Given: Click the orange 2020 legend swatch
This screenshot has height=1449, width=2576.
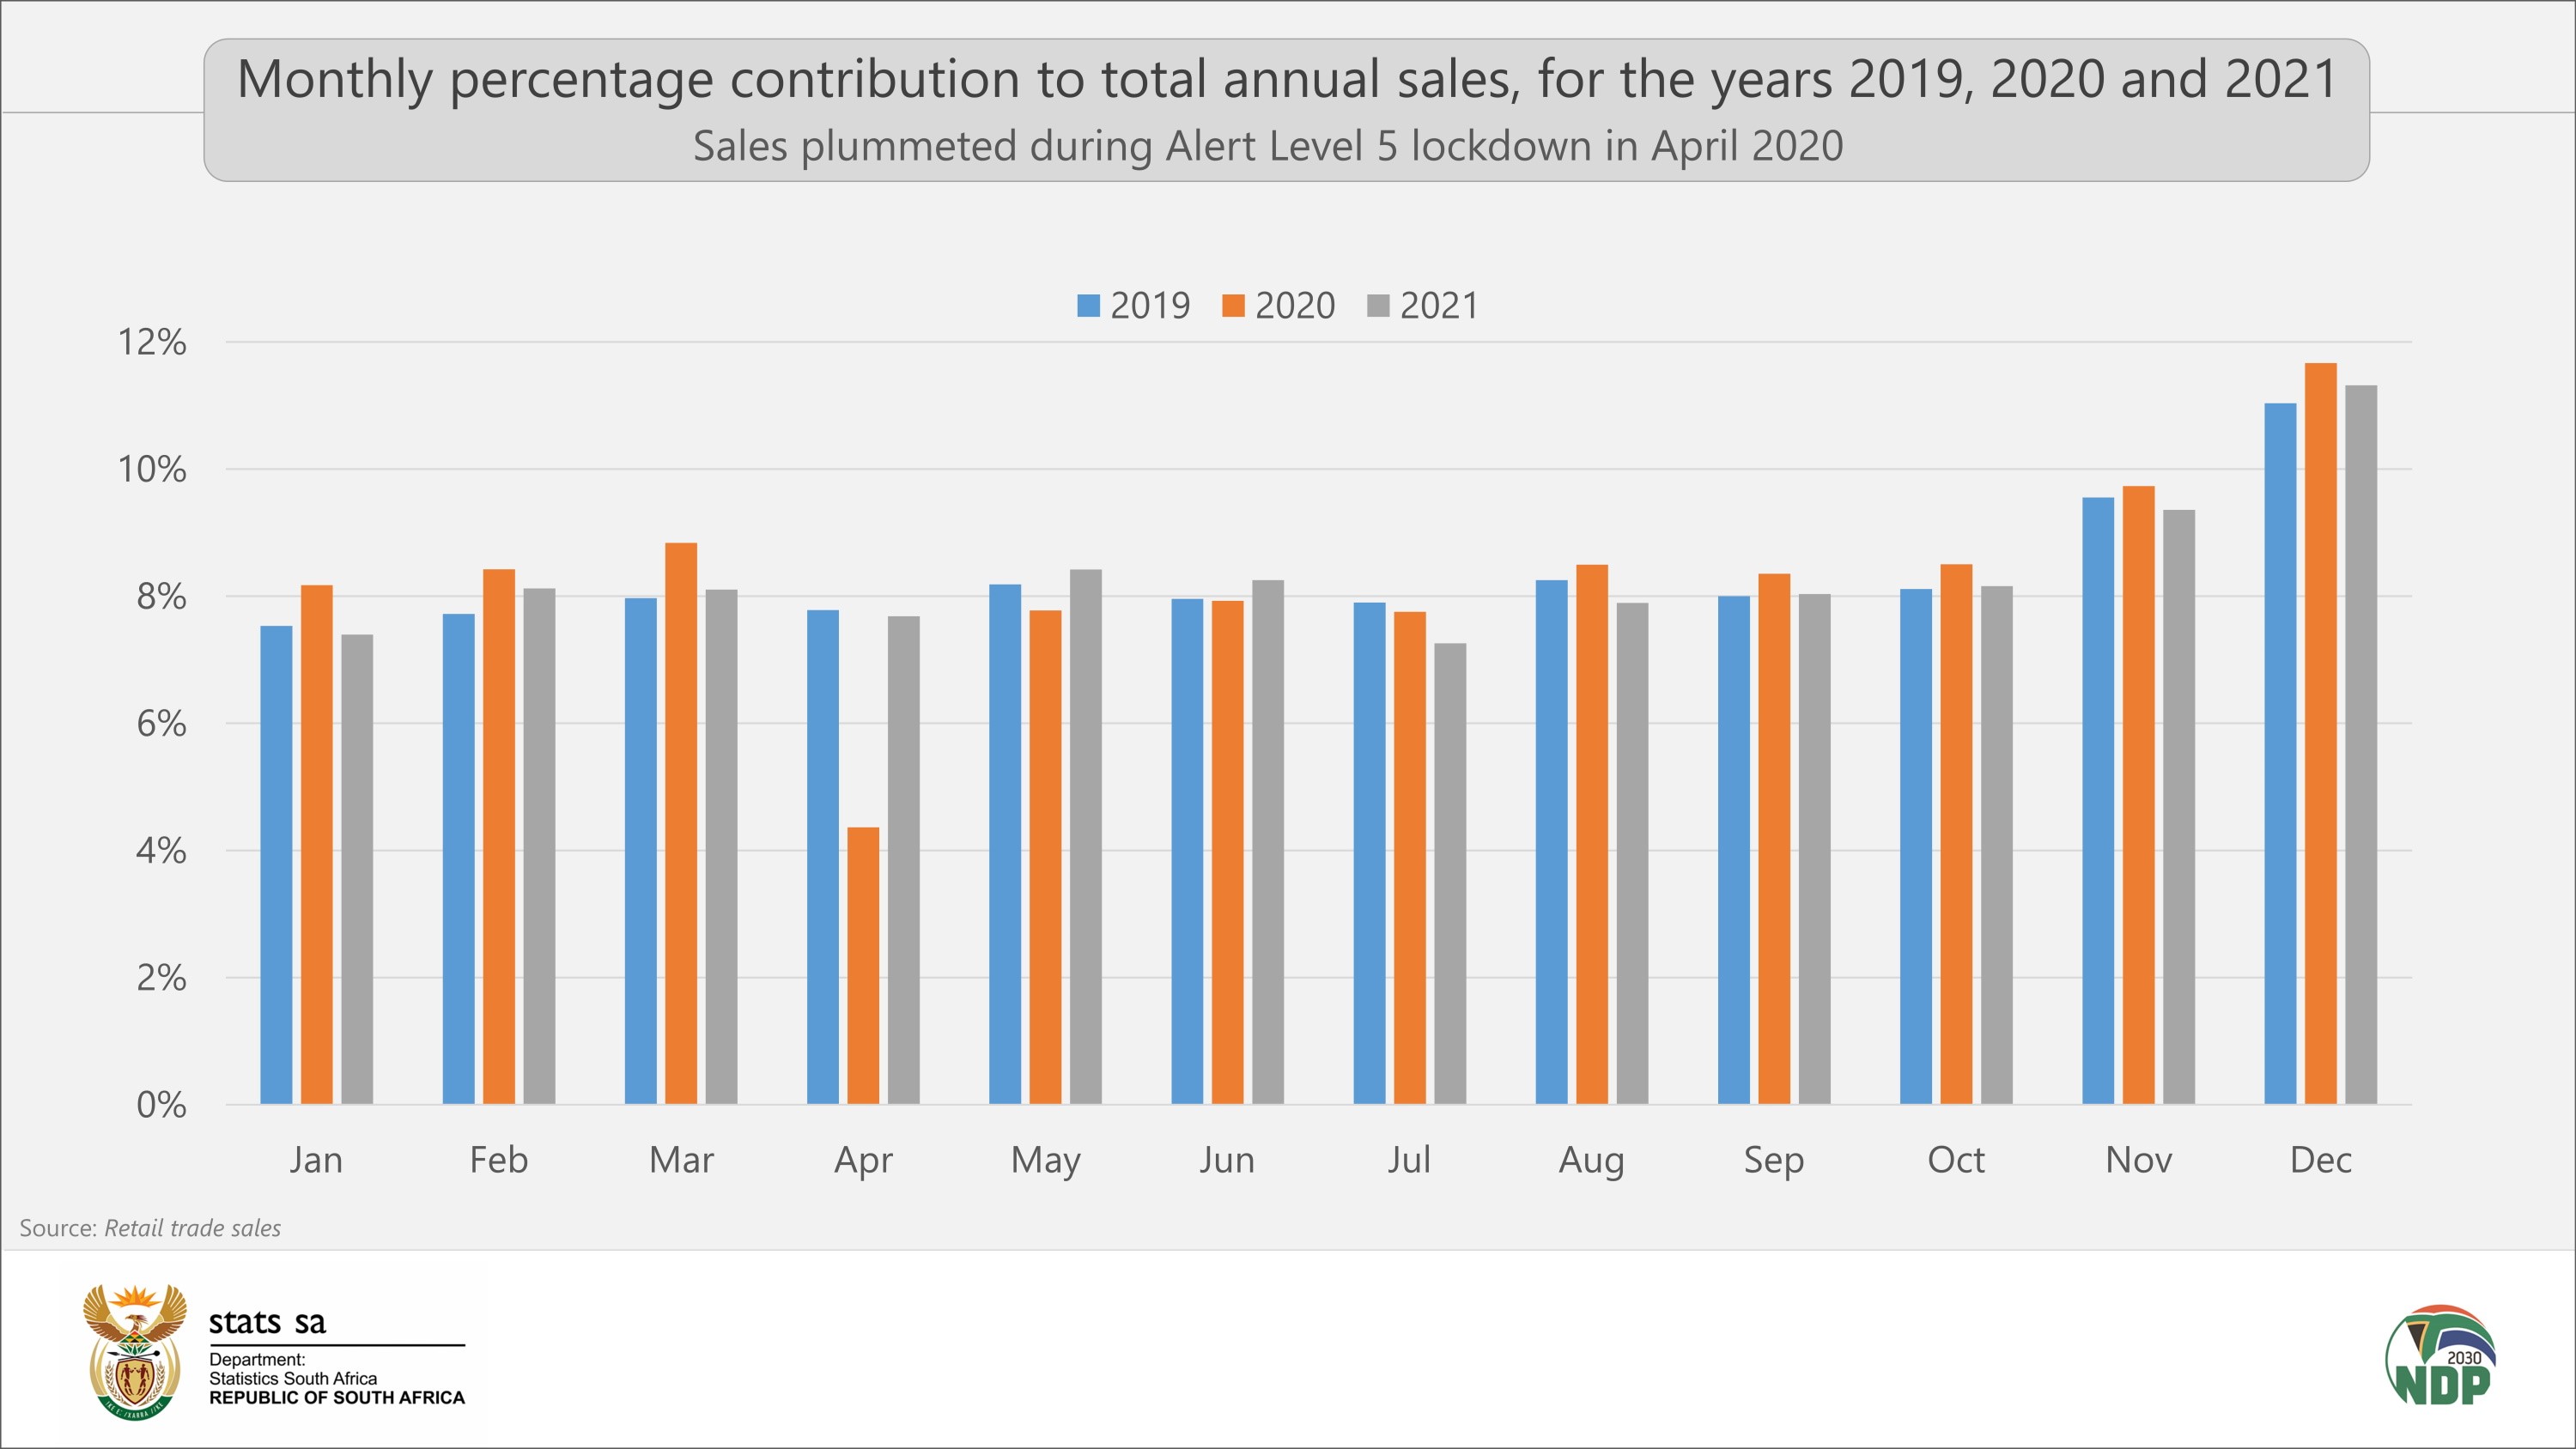Looking at the screenshot, I should (x=1233, y=306).
